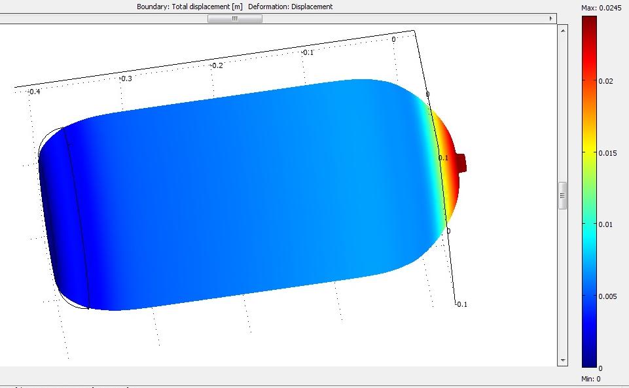
Task: Click the 0.1 axis label at bottom right
Action: pos(461,304)
